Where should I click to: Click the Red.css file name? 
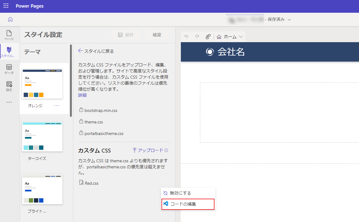tap(91, 183)
